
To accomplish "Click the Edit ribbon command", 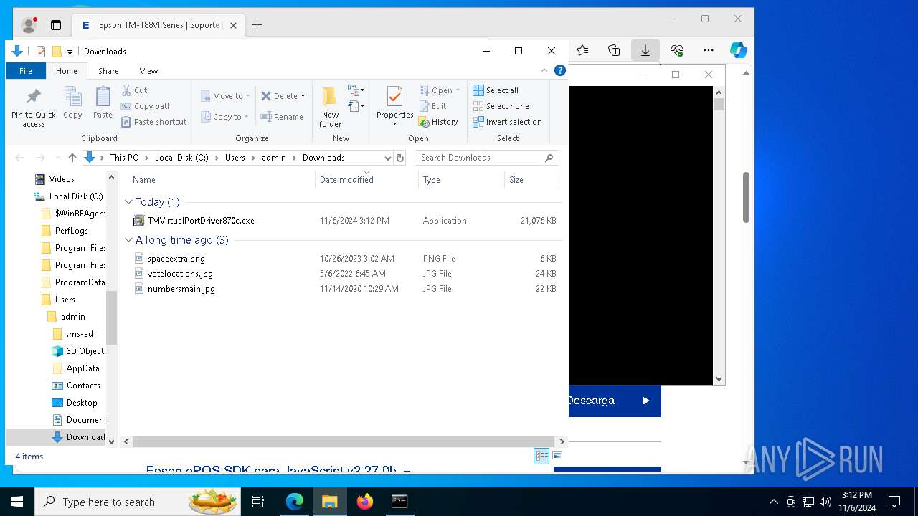I will coord(432,106).
